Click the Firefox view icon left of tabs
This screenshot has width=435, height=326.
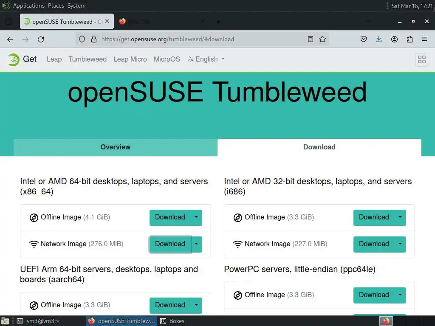8,21
